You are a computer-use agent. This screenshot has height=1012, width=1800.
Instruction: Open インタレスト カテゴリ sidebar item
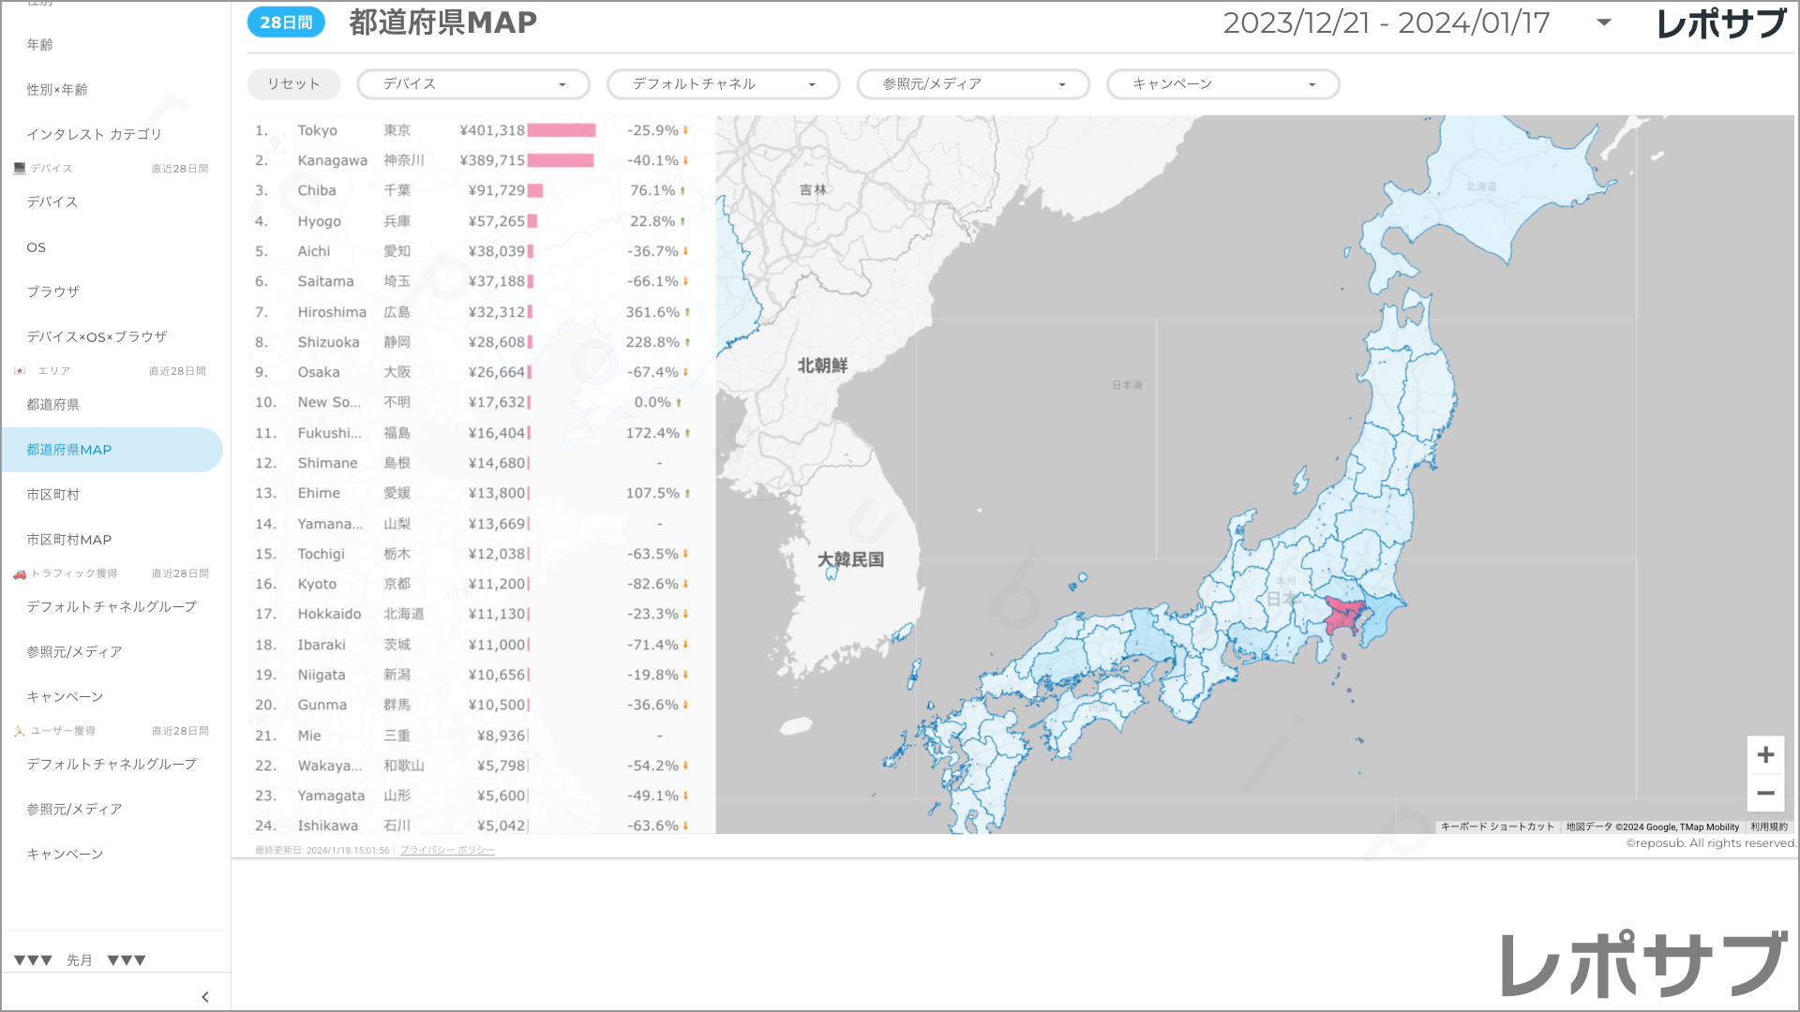(x=95, y=135)
